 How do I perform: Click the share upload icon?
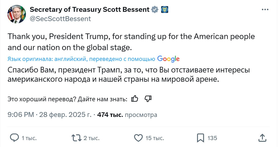262,138
